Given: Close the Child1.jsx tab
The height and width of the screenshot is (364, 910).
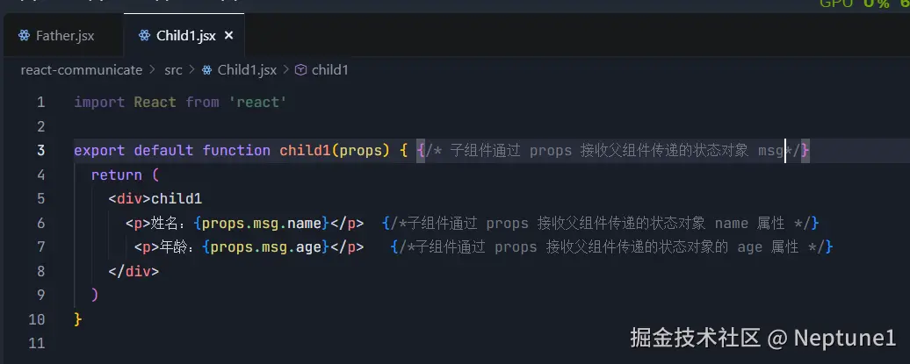Looking at the screenshot, I should pos(228,36).
